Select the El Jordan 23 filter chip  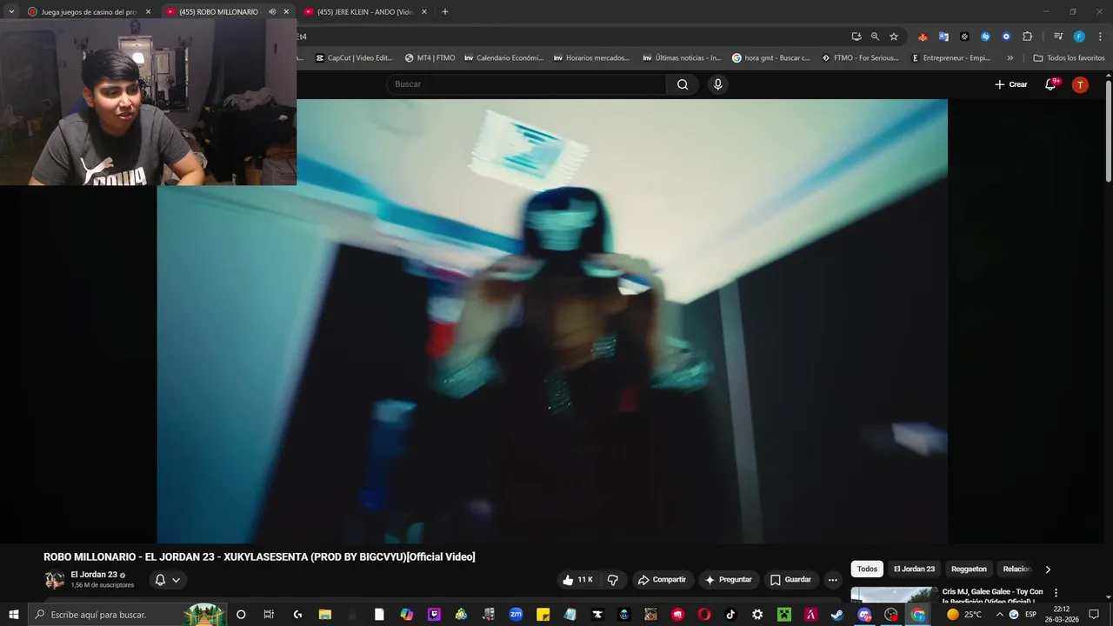914,569
